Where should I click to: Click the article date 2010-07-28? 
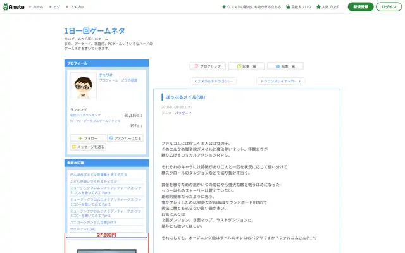click(177, 107)
